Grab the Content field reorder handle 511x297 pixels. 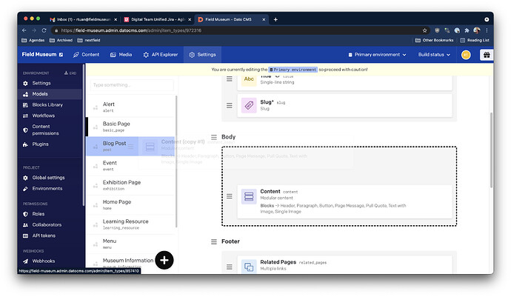[x=230, y=196]
